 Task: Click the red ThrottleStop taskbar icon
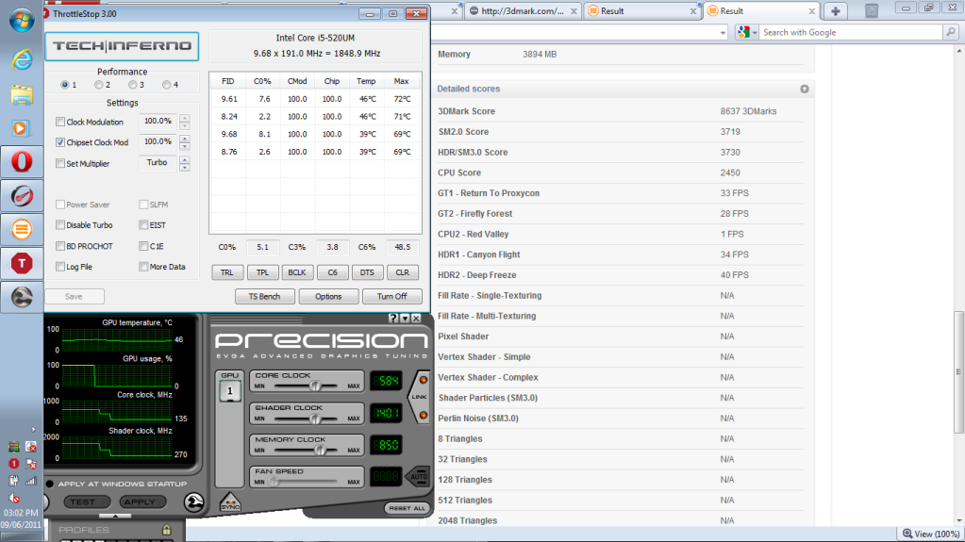(22, 263)
